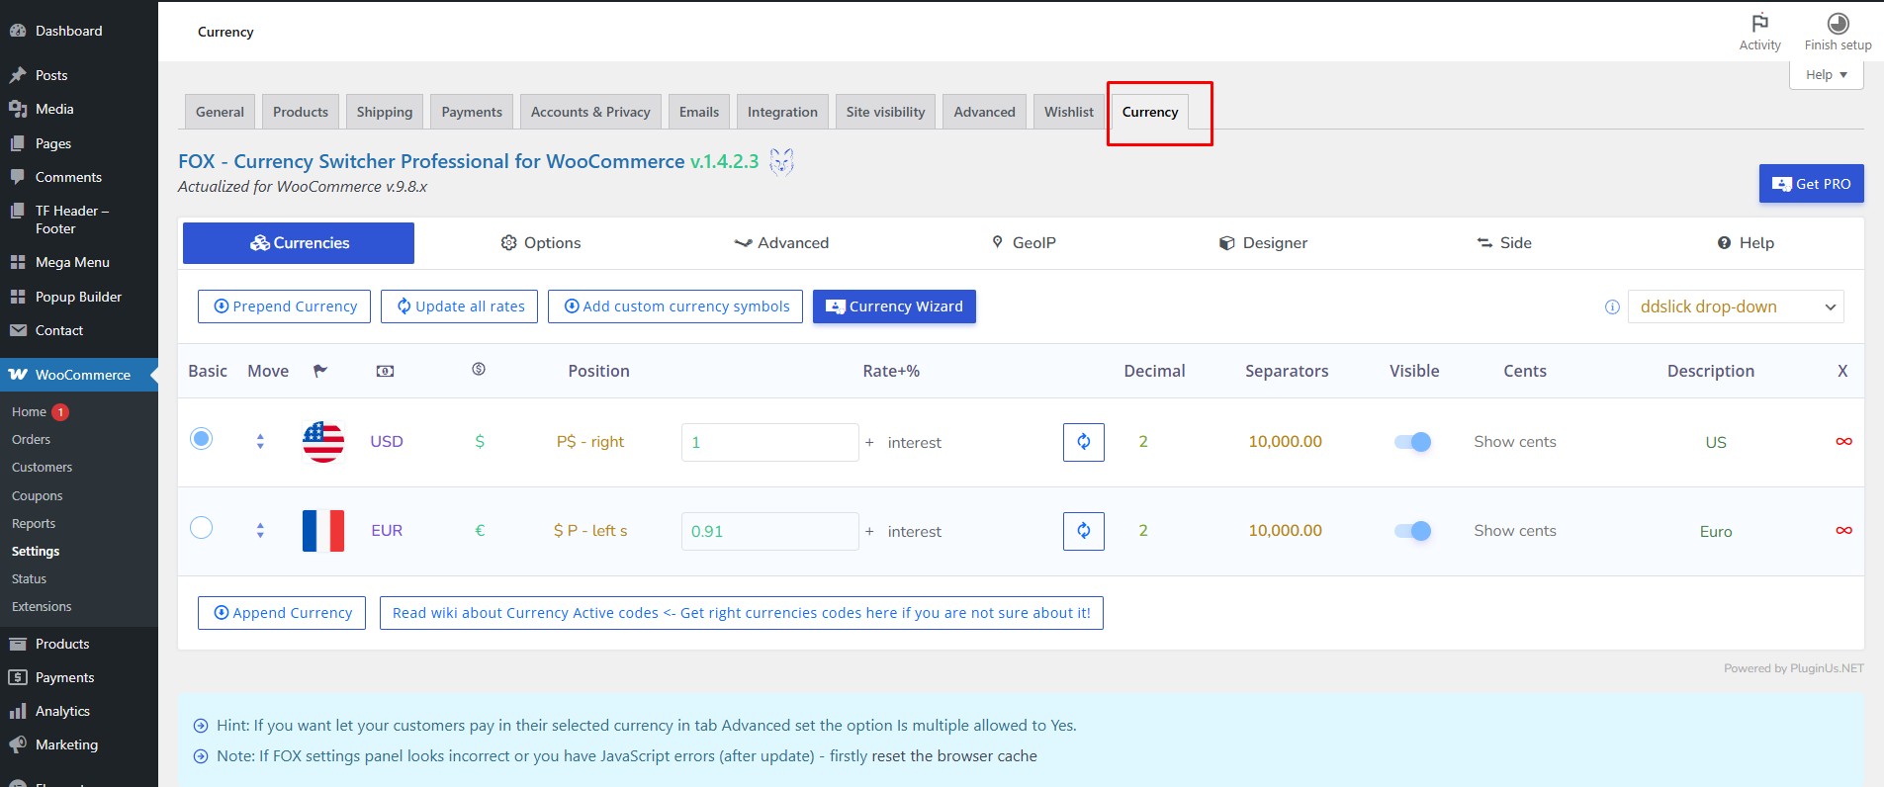Open the Activity flag icon
This screenshot has width=1884, height=787.
[1759, 23]
